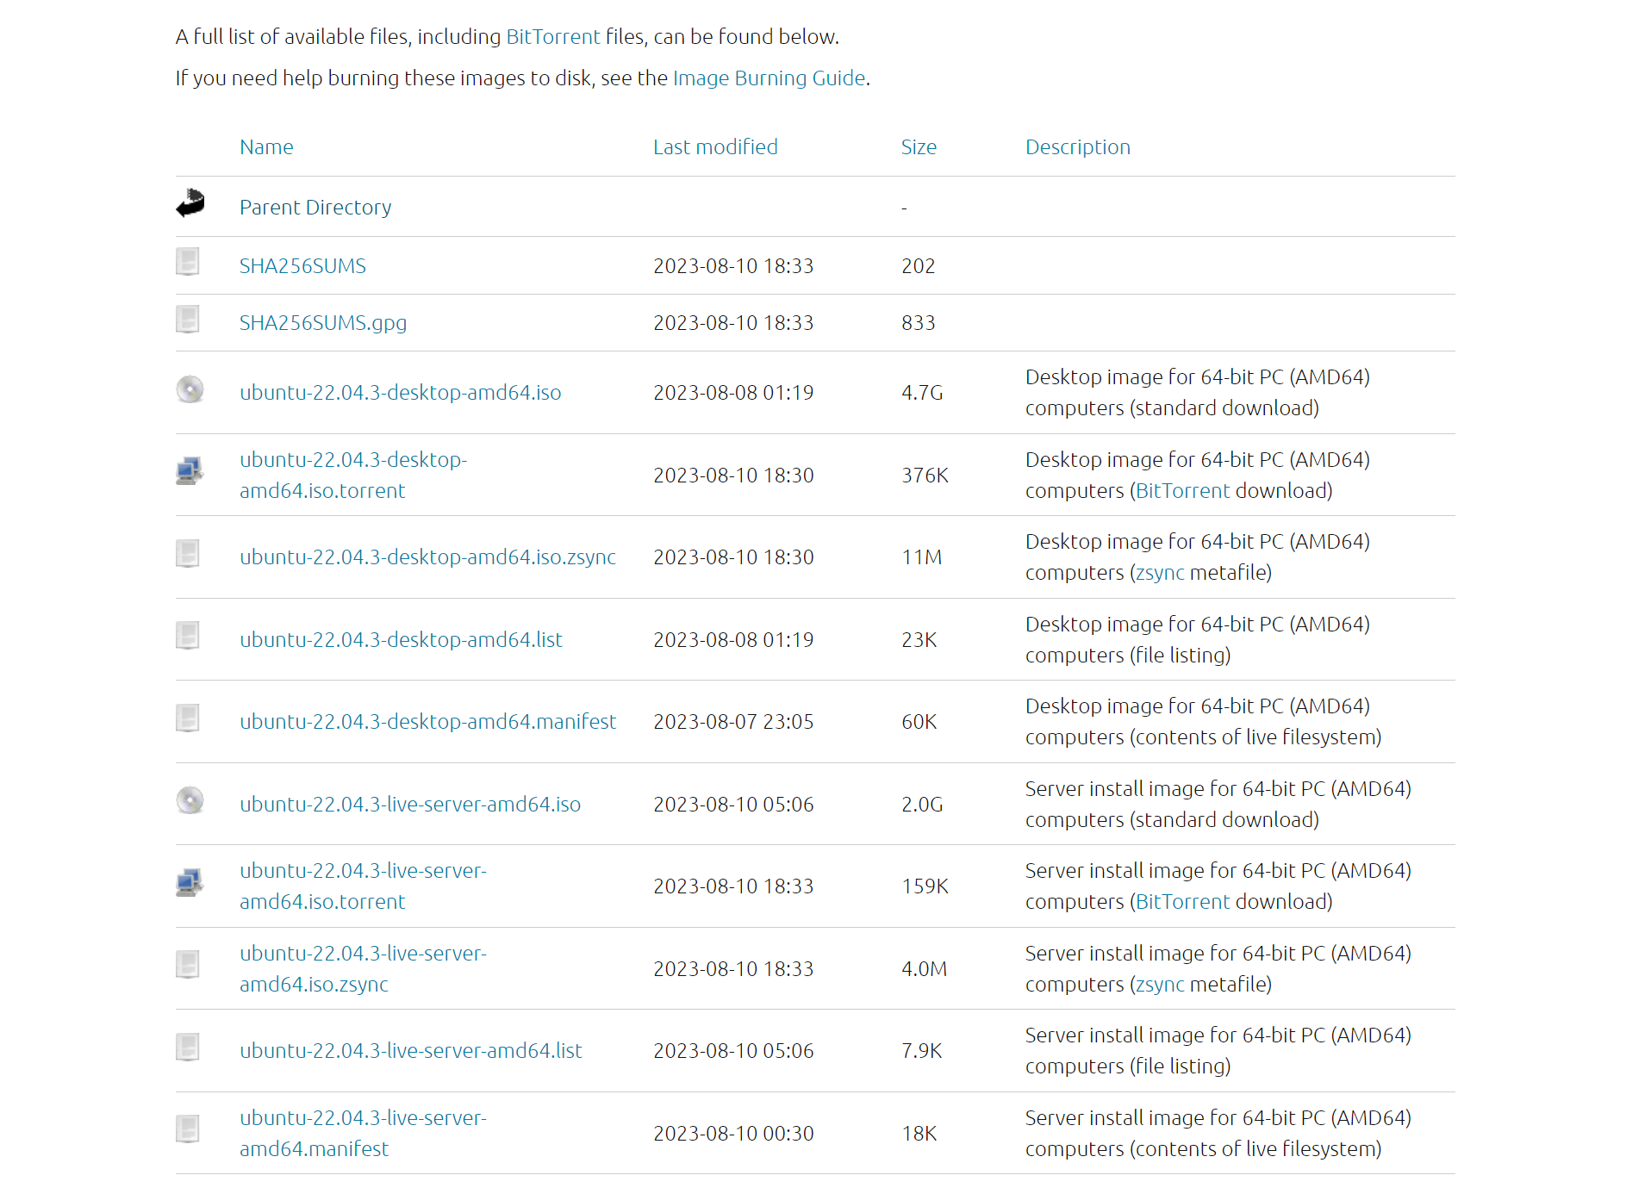
Task: Click the file icon for desktop-amd64.manifest
Action: pos(188,718)
